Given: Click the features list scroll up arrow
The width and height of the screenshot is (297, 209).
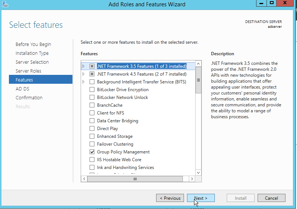Looking at the screenshot, I should (x=198, y=64).
